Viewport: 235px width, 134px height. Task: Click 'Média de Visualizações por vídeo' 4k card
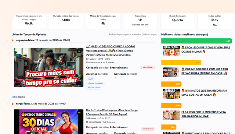[103, 21]
